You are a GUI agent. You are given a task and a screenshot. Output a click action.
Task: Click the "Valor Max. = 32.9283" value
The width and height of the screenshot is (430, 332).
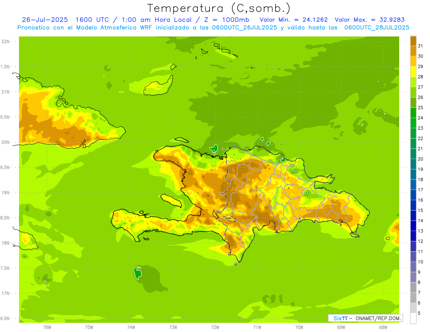click(x=369, y=20)
